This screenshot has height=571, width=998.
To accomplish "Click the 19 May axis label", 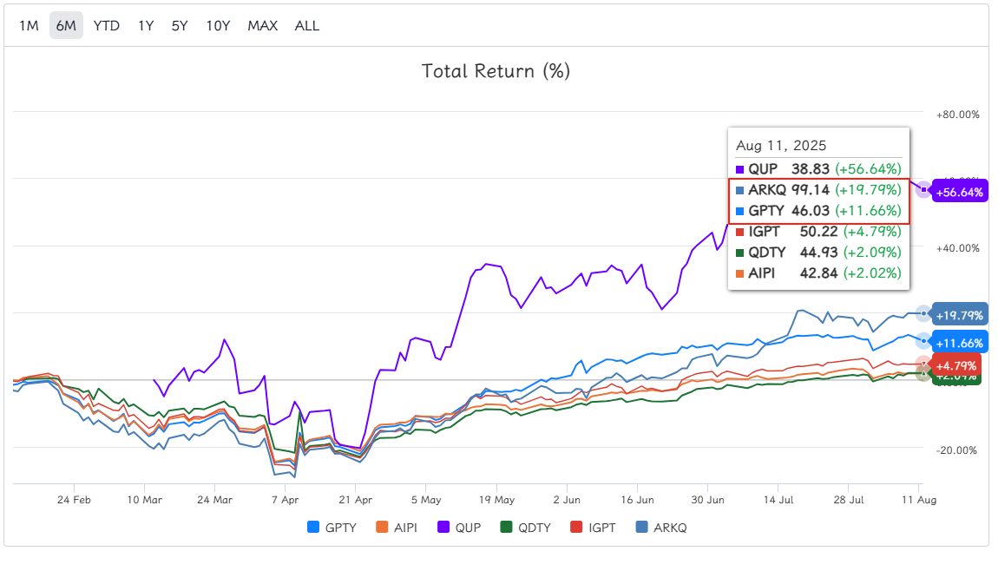I will (x=496, y=500).
